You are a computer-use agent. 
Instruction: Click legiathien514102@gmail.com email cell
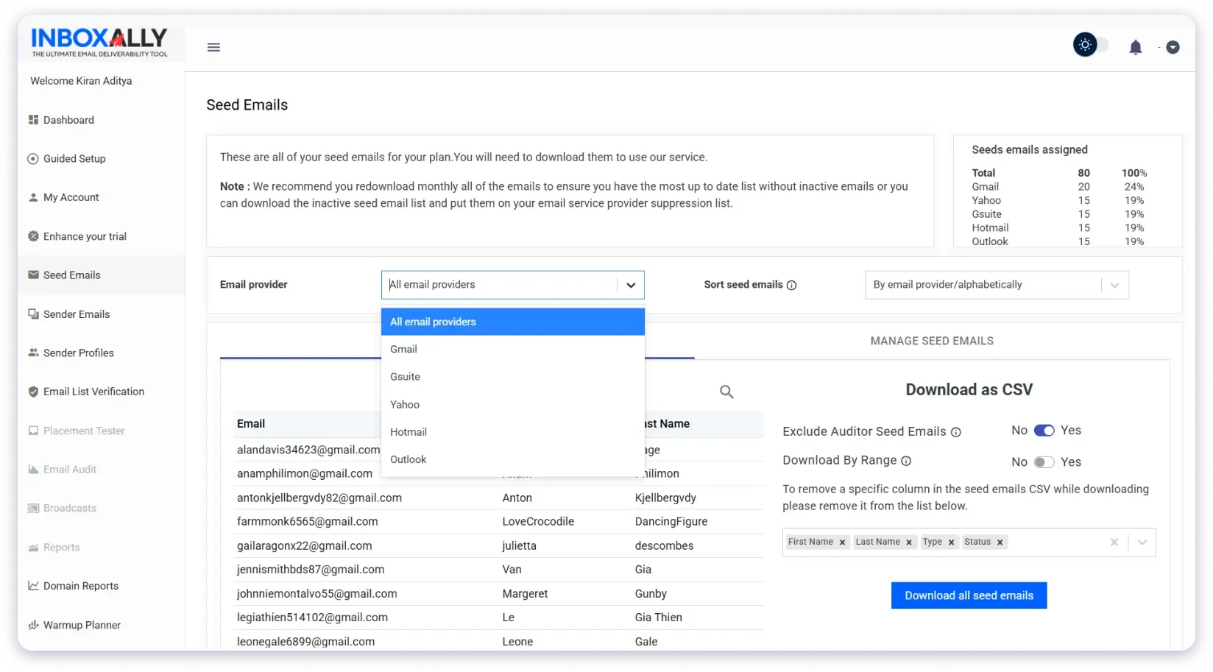click(312, 617)
